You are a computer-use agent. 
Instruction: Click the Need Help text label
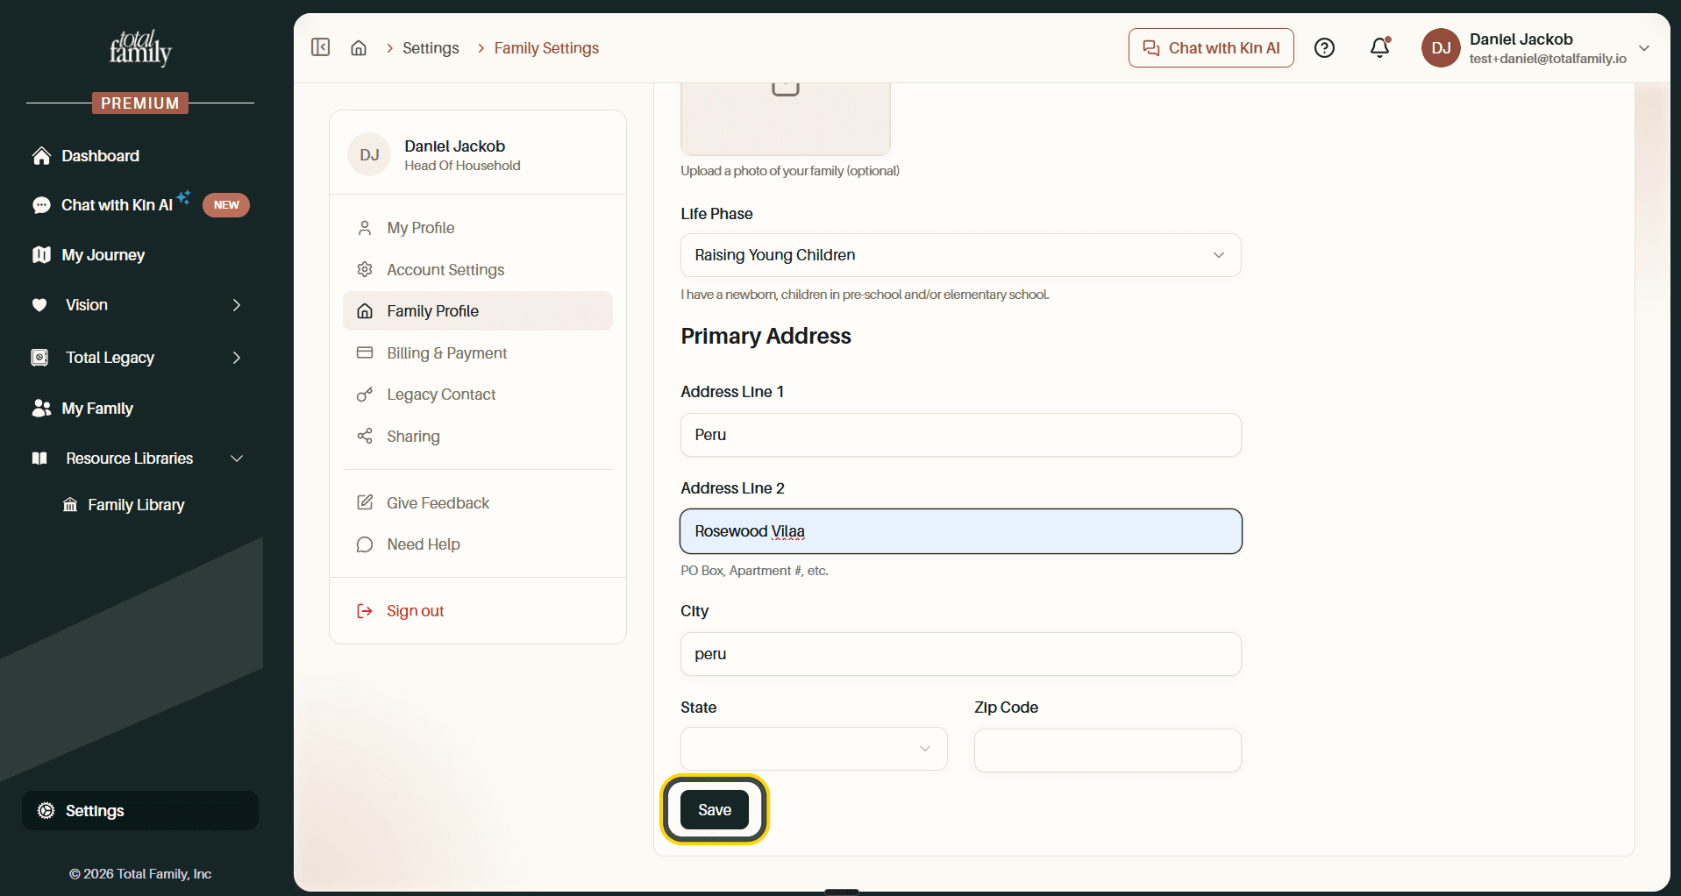[424, 544]
